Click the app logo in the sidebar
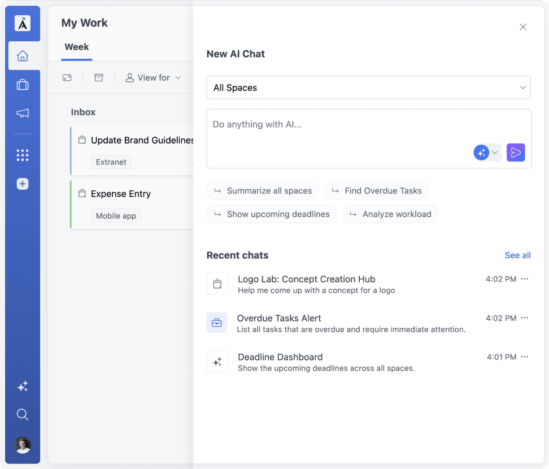The image size is (549, 469). tap(23, 24)
